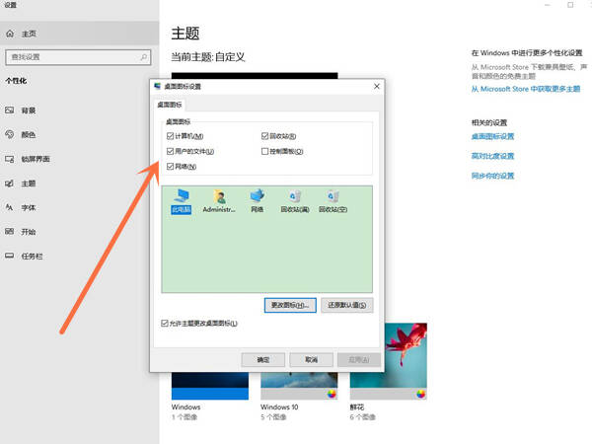
Task: Close the 桌面图标设置 dialog
Action: [377, 86]
